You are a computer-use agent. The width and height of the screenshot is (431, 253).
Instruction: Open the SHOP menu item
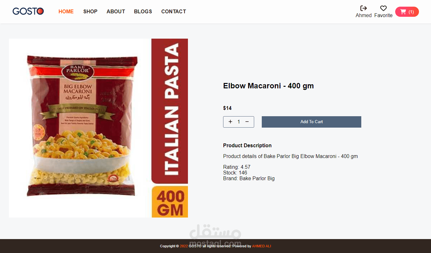tap(90, 11)
